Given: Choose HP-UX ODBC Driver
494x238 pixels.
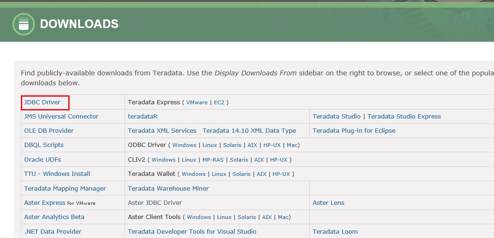Looking at the screenshot, I should pos(272,146).
